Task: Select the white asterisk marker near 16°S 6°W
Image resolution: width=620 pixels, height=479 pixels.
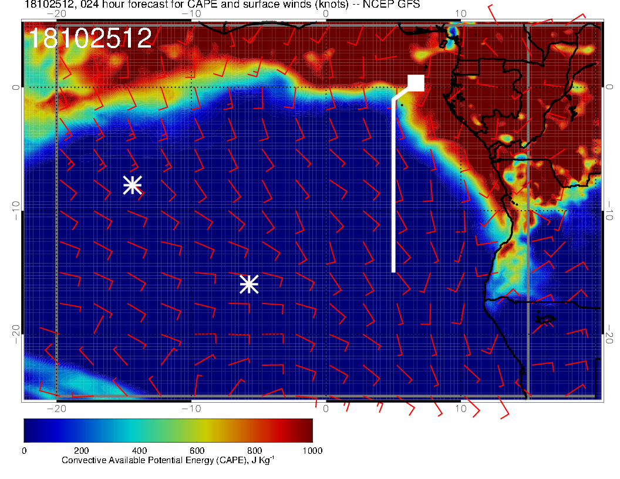Action: (x=249, y=284)
